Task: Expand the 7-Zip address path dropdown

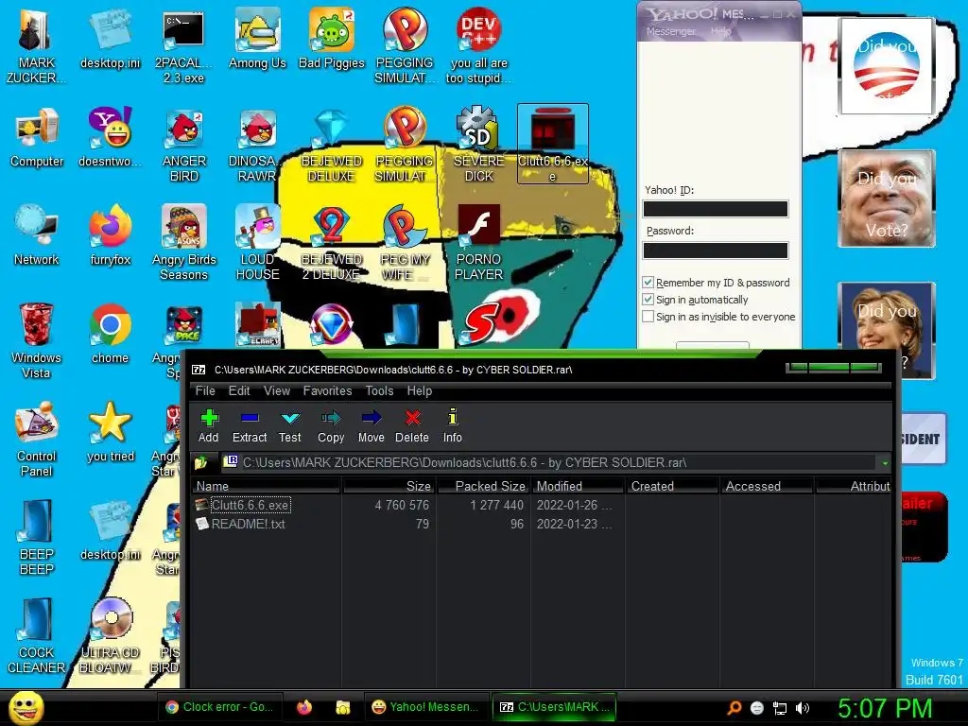Action: (x=885, y=462)
